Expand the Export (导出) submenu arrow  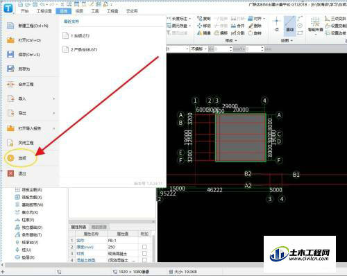(x=54, y=113)
